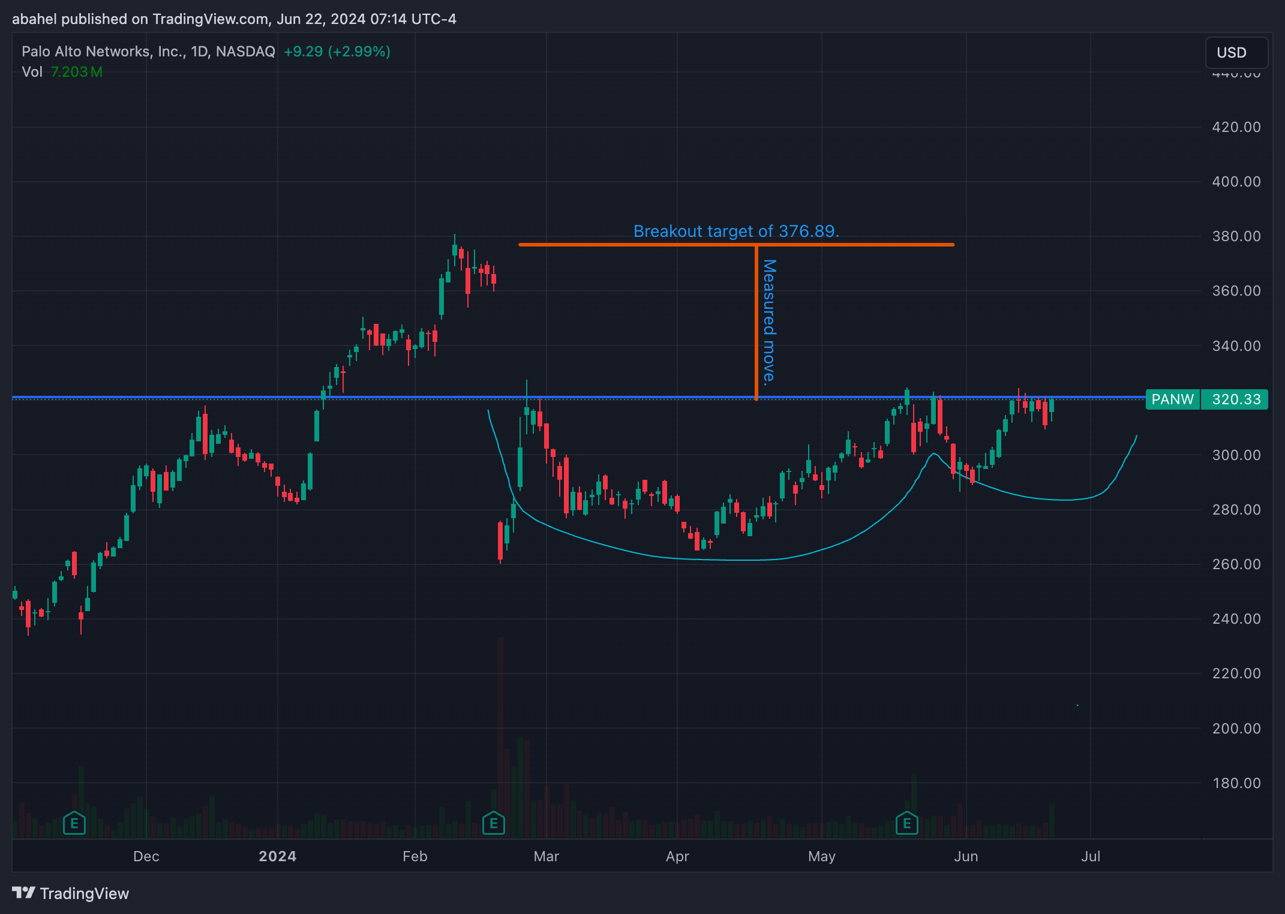The width and height of the screenshot is (1285, 914).
Task: Click the Palo Alto Networks symbol title
Action: coord(148,52)
